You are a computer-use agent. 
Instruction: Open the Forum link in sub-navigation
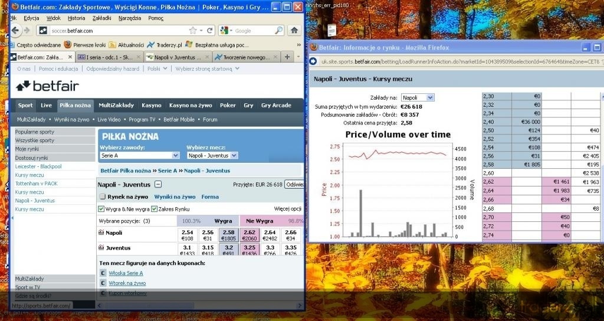point(210,119)
